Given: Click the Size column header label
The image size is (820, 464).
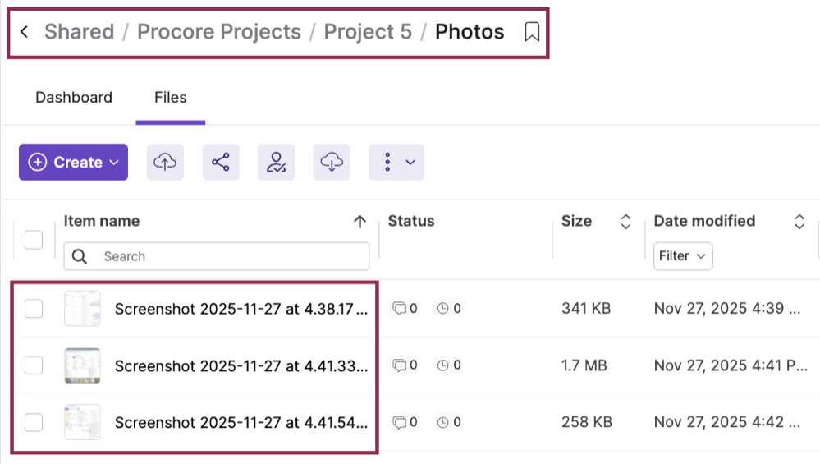Looking at the screenshot, I should (576, 221).
